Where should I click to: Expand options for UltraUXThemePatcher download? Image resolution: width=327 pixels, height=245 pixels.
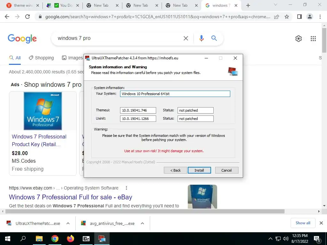(68, 223)
